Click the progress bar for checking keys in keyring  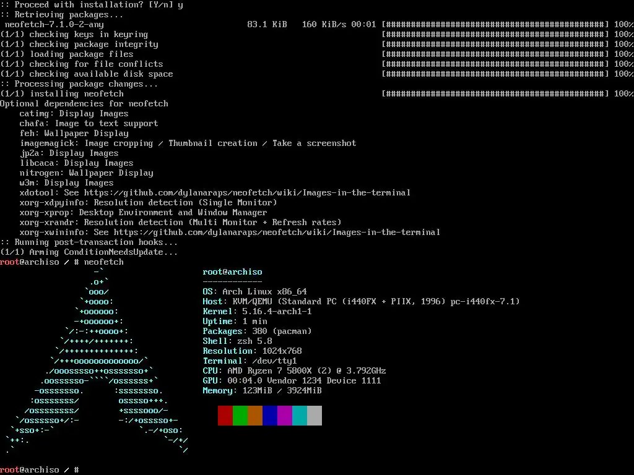pos(495,35)
